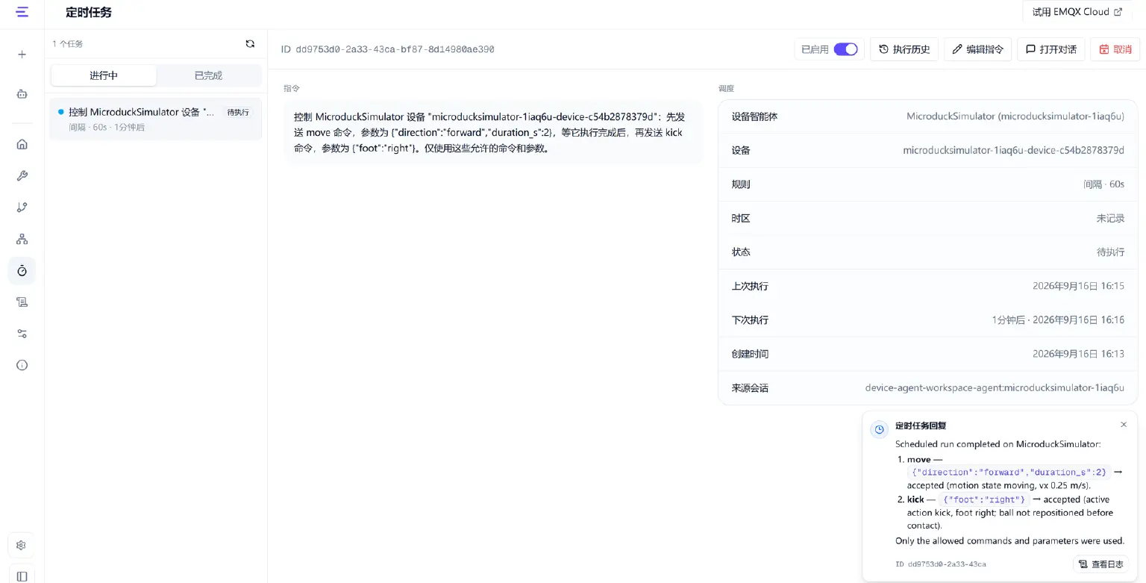1146x583 pixels.
Task: Click the hamburger menu logo icon
Action: click(22, 12)
